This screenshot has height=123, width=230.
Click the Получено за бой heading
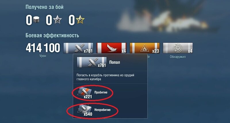(45, 7)
